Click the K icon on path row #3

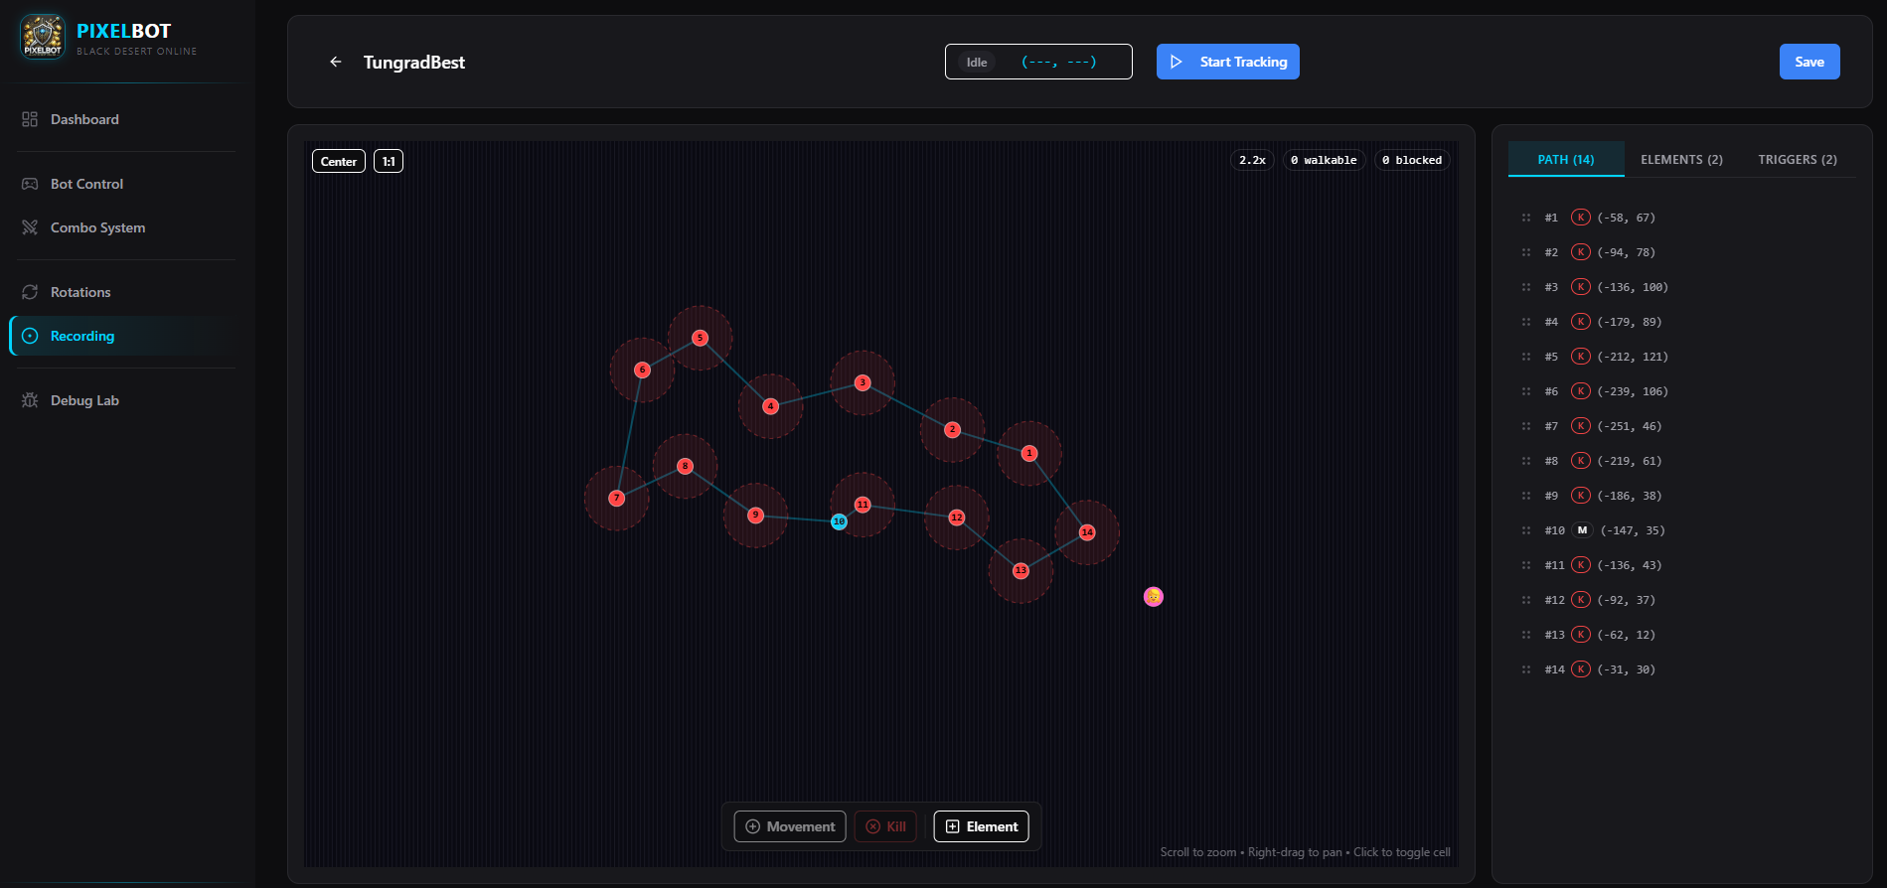pos(1580,287)
